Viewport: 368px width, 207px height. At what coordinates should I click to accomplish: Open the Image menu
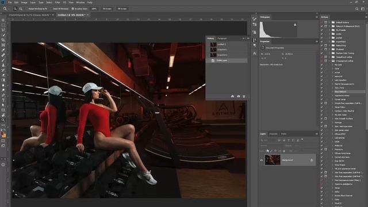pos(24,2)
